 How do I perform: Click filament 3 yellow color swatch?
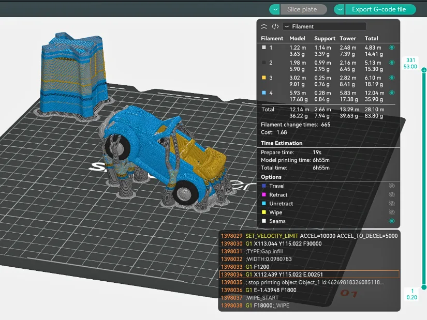[x=263, y=78]
